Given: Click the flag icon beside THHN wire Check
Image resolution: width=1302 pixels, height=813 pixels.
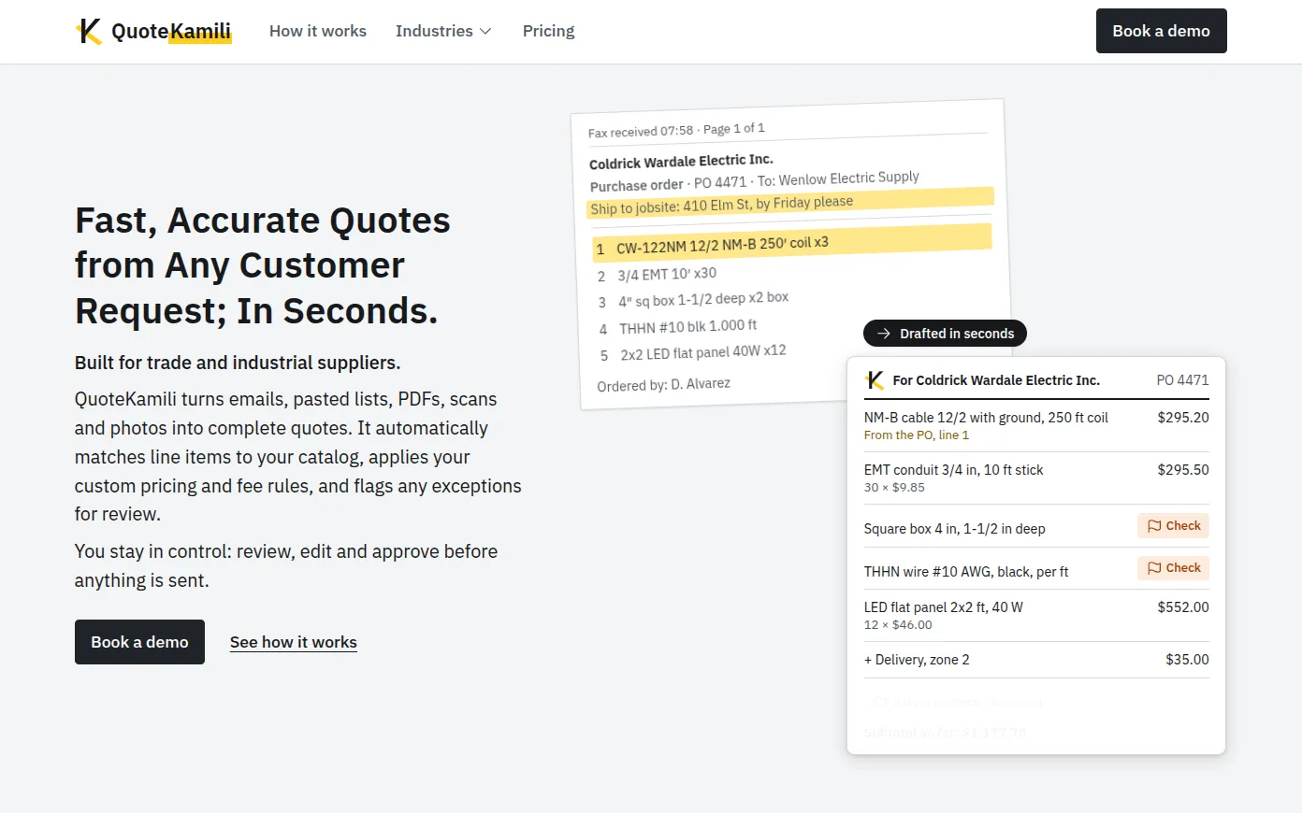Looking at the screenshot, I should tap(1154, 568).
